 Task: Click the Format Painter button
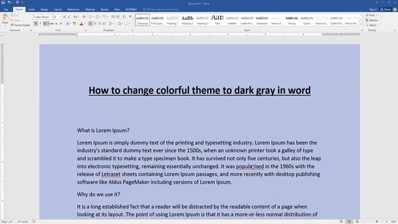click(x=21, y=25)
